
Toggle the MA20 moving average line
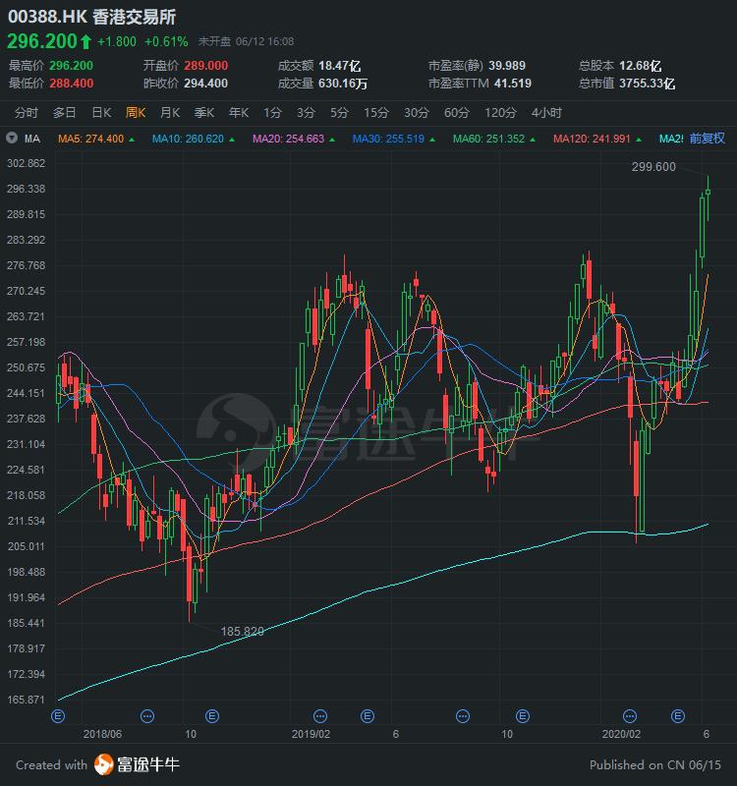click(x=288, y=139)
